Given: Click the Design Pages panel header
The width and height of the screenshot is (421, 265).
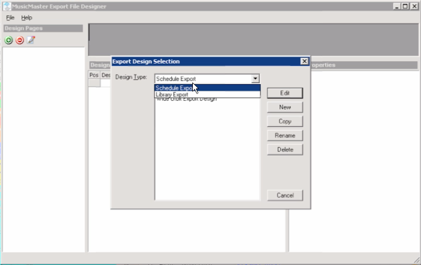Looking at the screenshot, I should pos(43,28).
